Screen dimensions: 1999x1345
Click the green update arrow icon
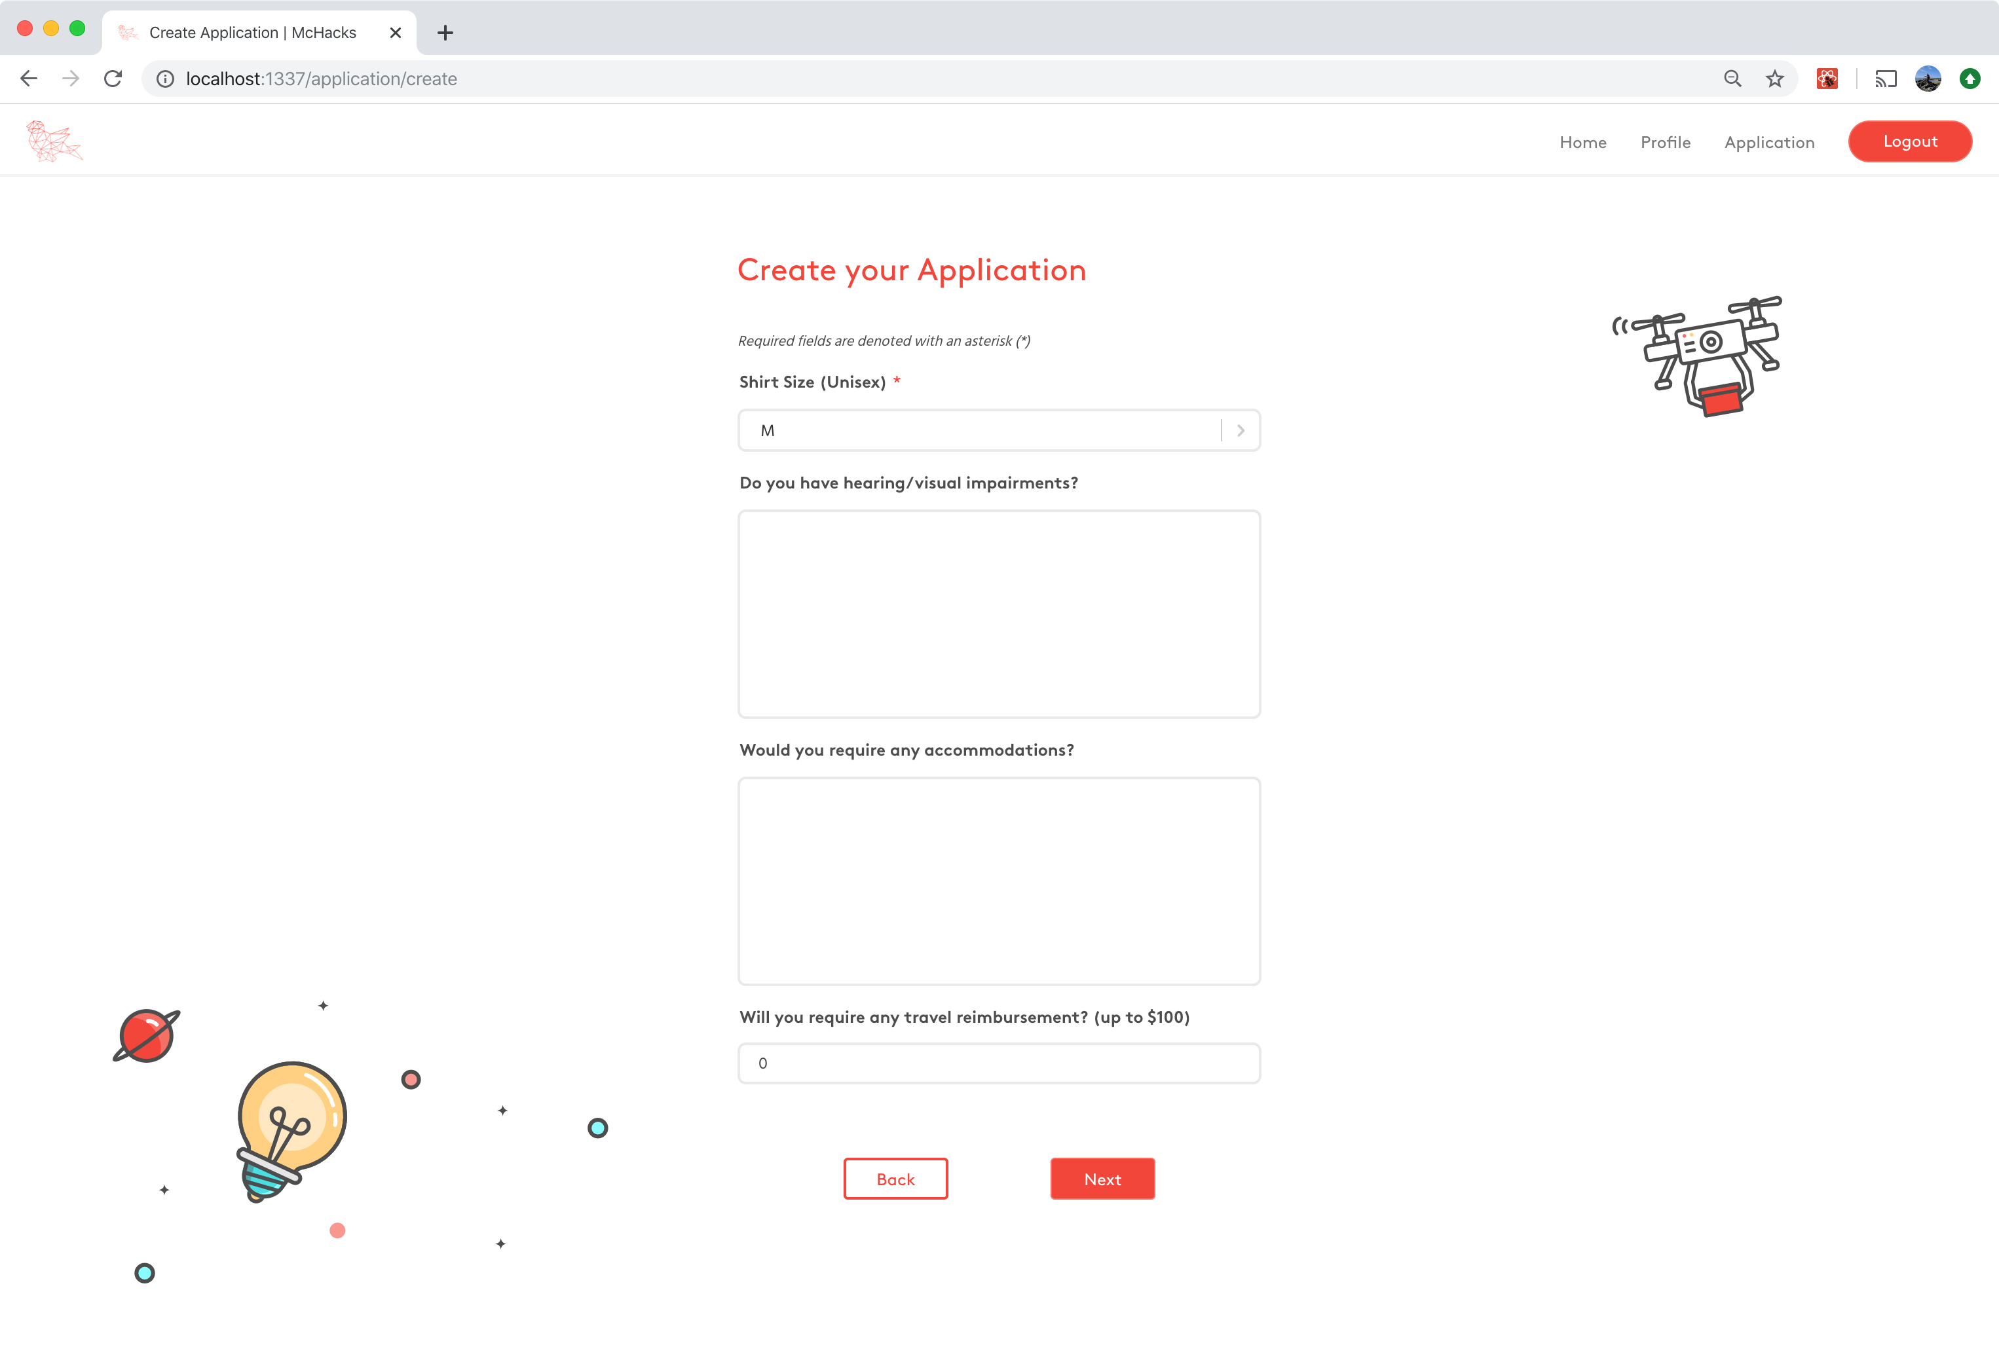(1970, 79)
